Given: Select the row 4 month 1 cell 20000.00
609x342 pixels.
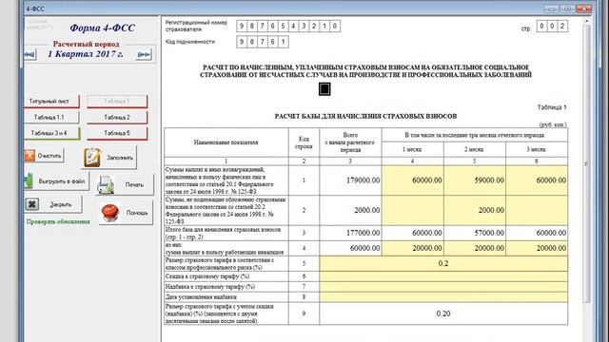Looking at the screenshot, I should pyautogui.click(x=412, y=248).
